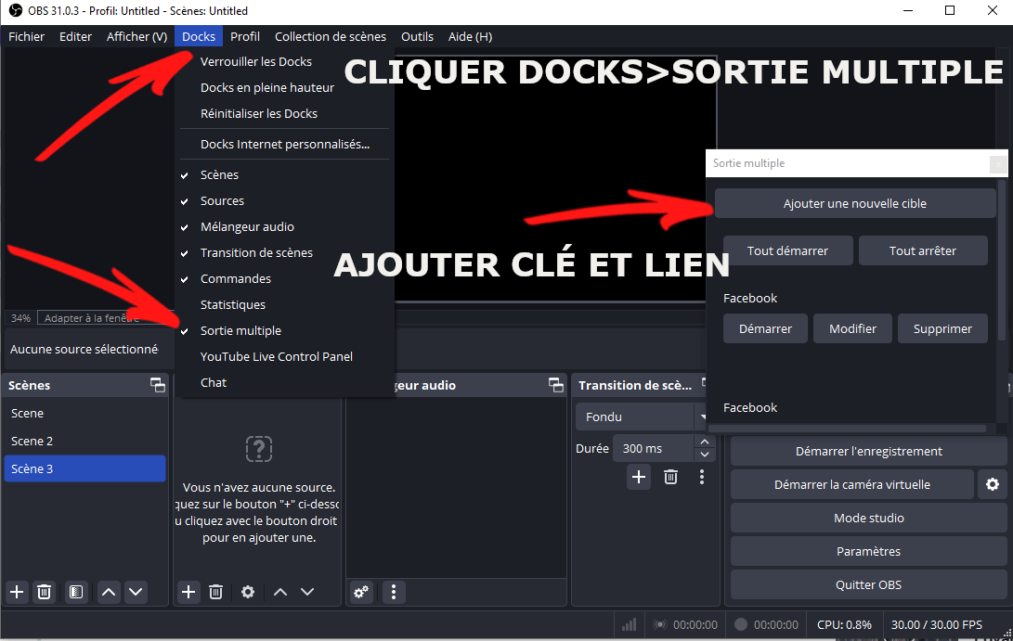Enable the Statistiques dock
The image size is (1013, 641).
pyautogui.click(x=233, y=304)
